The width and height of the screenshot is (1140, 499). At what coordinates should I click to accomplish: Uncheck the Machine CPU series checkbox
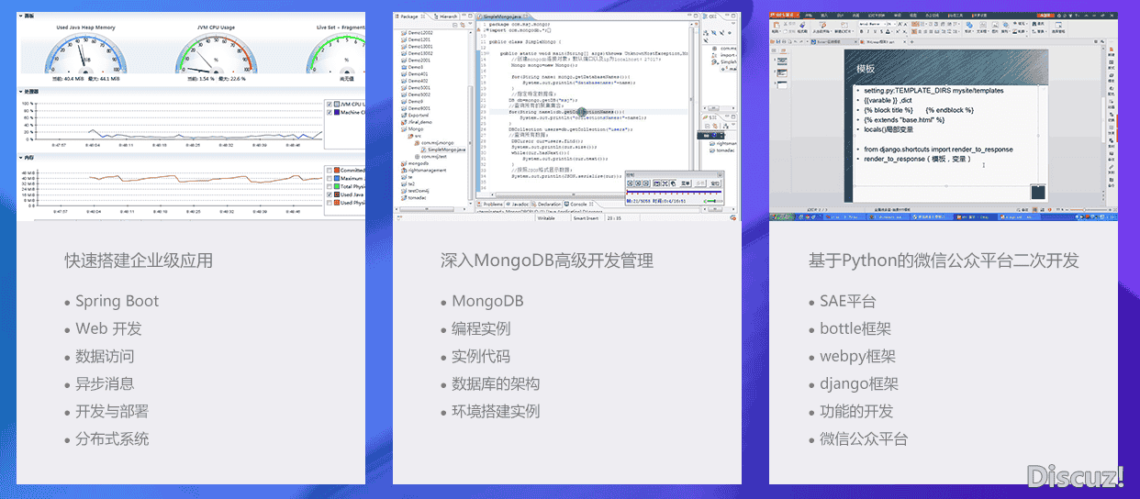330,113
